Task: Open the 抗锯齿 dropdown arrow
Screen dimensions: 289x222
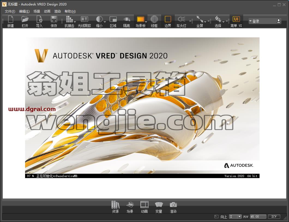Action: (x=75, y=22)
